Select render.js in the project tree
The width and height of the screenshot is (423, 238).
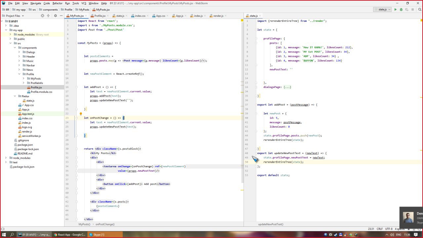click(27, 132)
